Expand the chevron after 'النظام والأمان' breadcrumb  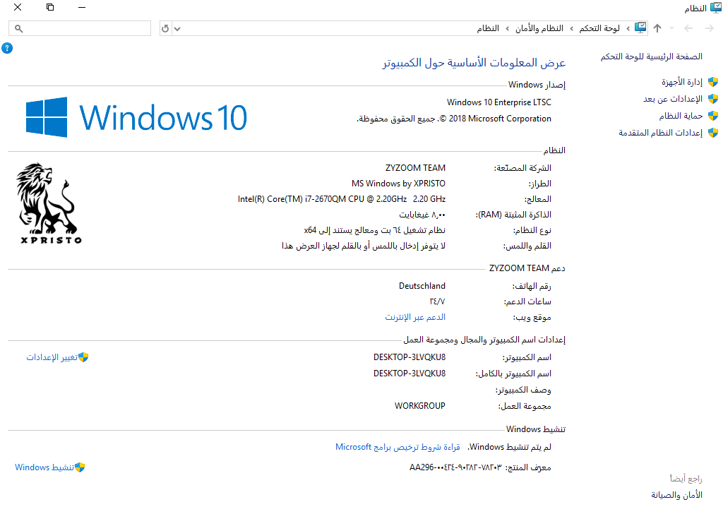click(x=508, y=29)
